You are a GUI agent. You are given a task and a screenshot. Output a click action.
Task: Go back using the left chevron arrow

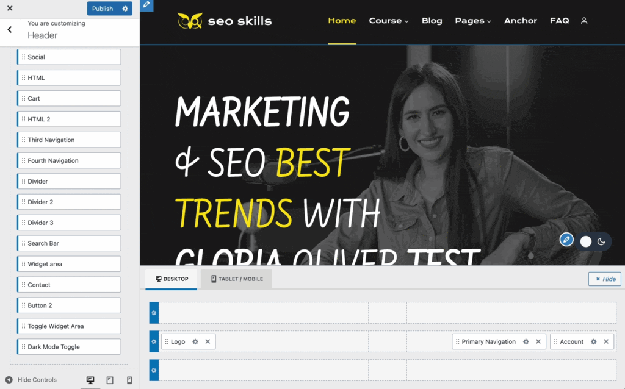coord(10,29)
